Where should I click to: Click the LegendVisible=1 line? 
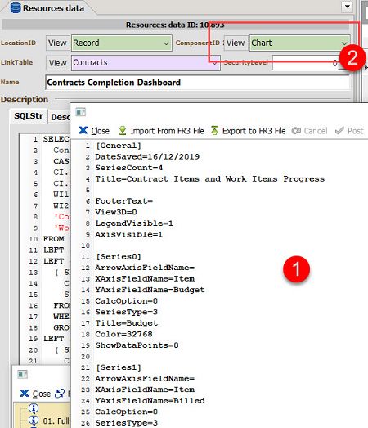(134, 223)
